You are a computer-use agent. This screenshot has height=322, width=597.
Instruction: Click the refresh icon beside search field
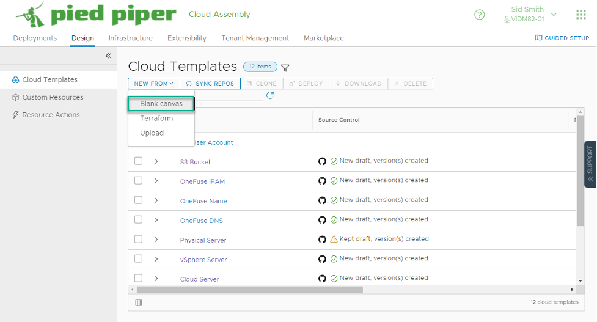(270, 95)
